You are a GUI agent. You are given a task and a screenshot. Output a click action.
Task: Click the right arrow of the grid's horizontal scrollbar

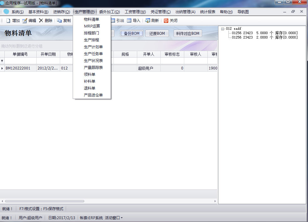pyautogui.click(x=215, y=201)
